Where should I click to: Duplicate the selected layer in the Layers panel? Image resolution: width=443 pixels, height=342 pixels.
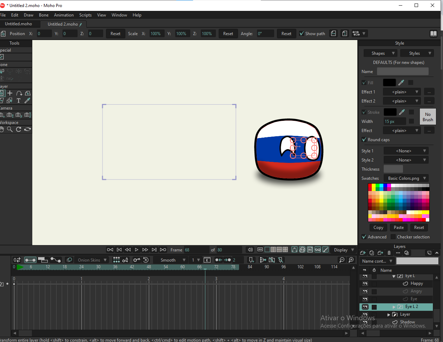(371, 253)
